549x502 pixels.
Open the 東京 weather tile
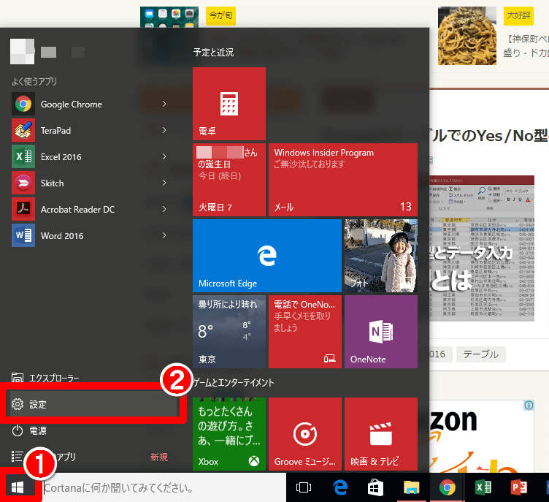[x=229, y=332]
